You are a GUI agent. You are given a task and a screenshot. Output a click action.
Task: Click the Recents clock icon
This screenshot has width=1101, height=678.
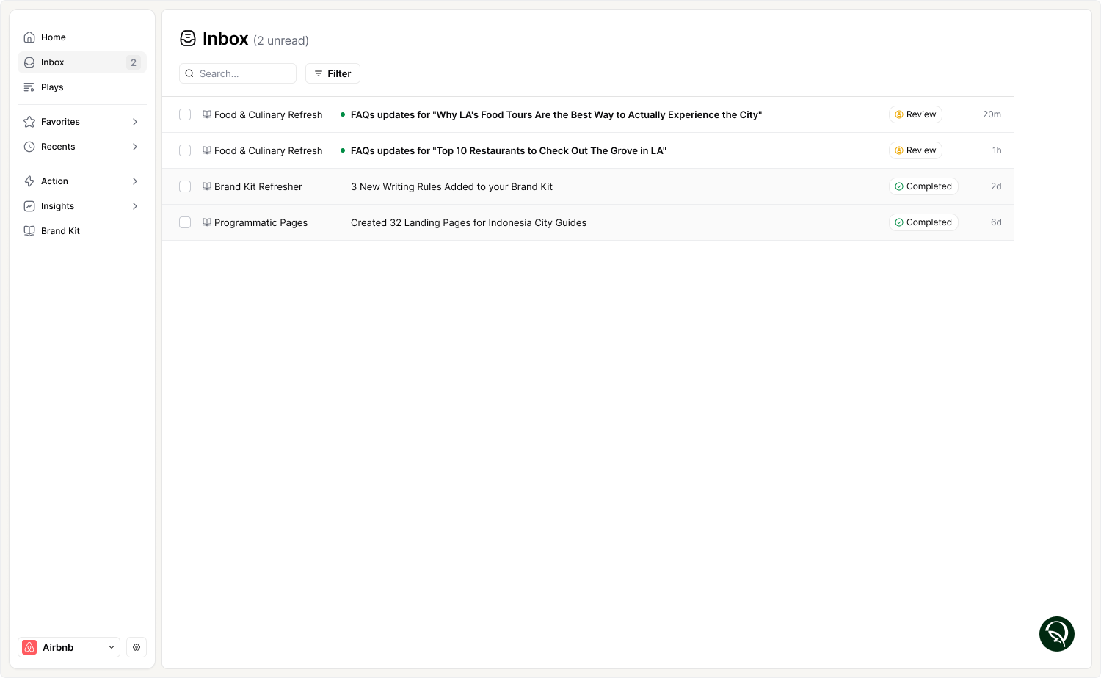click(29, 147)
